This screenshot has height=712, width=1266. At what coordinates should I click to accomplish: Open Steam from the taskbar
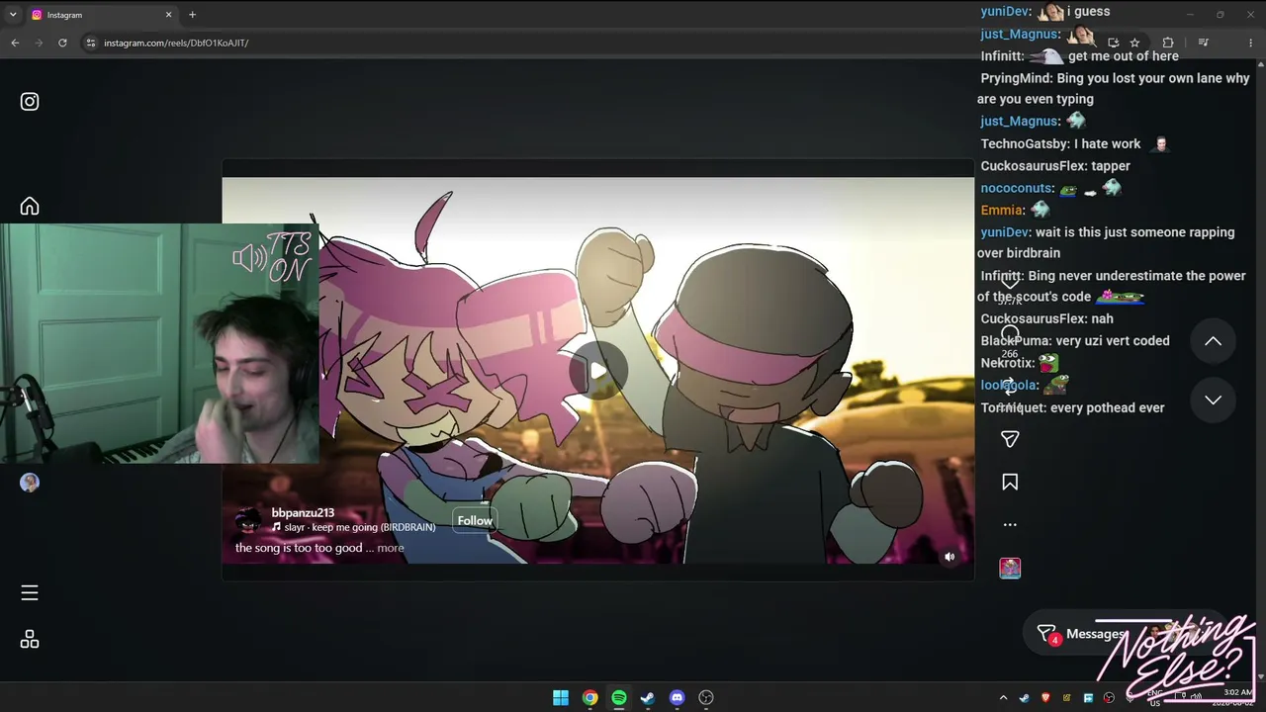click(648, 698)
